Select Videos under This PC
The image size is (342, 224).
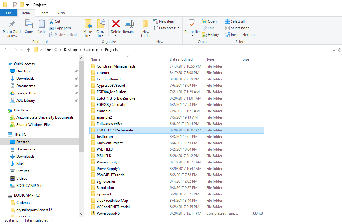pyautogui.click(x=19, y=178)
